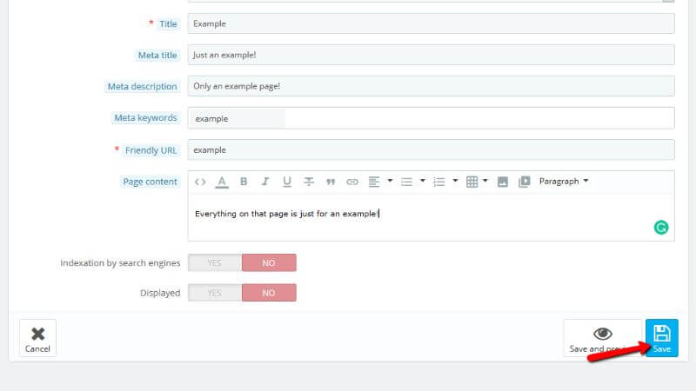
Task: Set Indexation by search engines to NO
Action: 269,263
